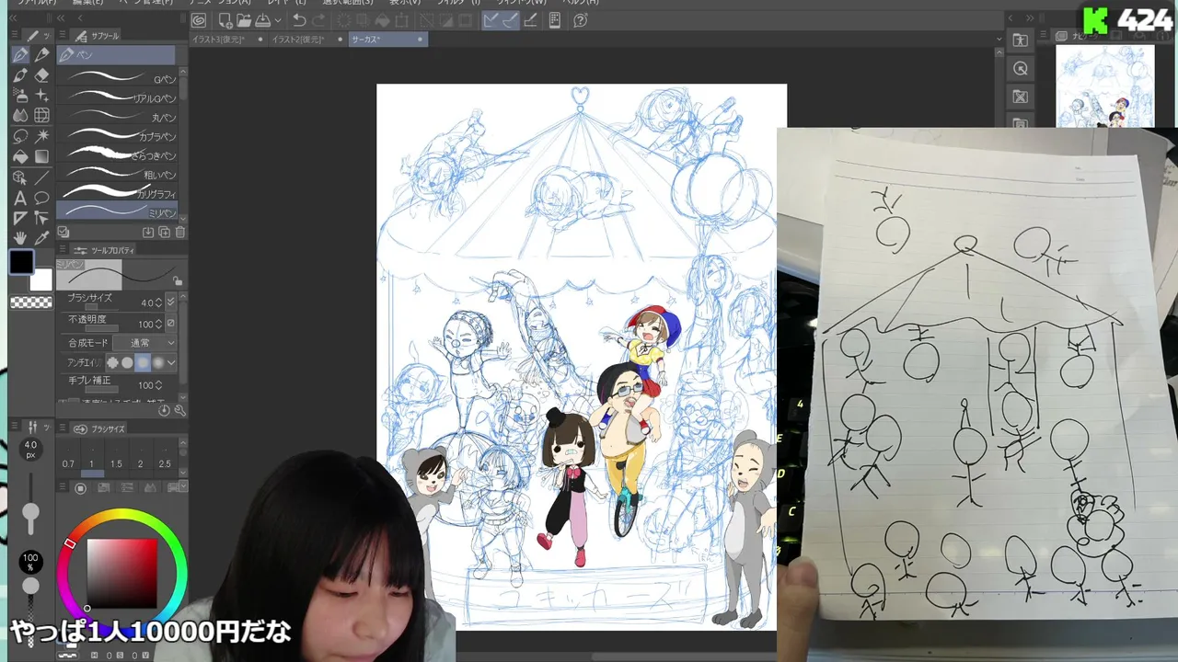Viewport: 1178px width, 662px height.
Task: Select the Operation object tool
Action: pyautogui.click(x=20, y=177)
